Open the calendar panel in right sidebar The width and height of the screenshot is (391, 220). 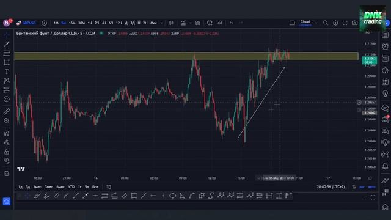(386, 82)
